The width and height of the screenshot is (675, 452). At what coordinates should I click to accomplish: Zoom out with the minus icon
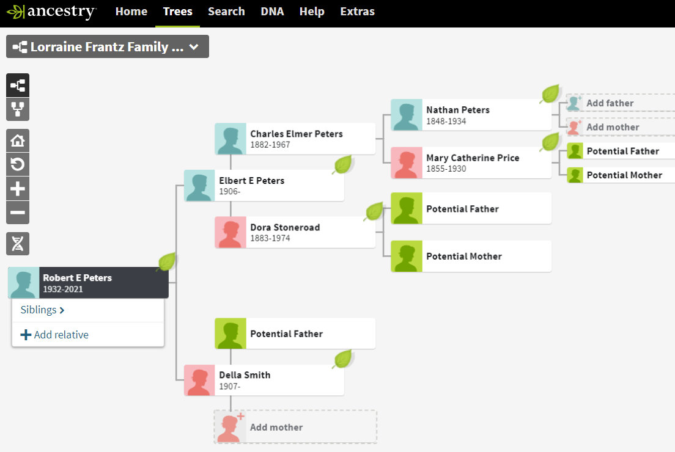tap(18, 213)
